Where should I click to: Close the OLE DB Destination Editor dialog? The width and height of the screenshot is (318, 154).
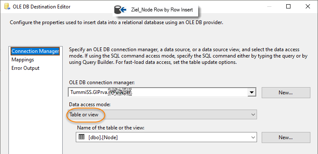pos(308,6)
